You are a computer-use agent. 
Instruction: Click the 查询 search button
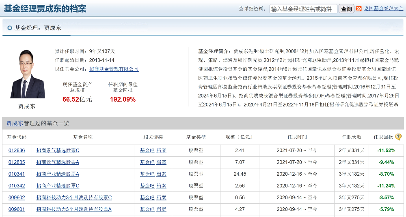pyautogui.click(x=346, y=9)
